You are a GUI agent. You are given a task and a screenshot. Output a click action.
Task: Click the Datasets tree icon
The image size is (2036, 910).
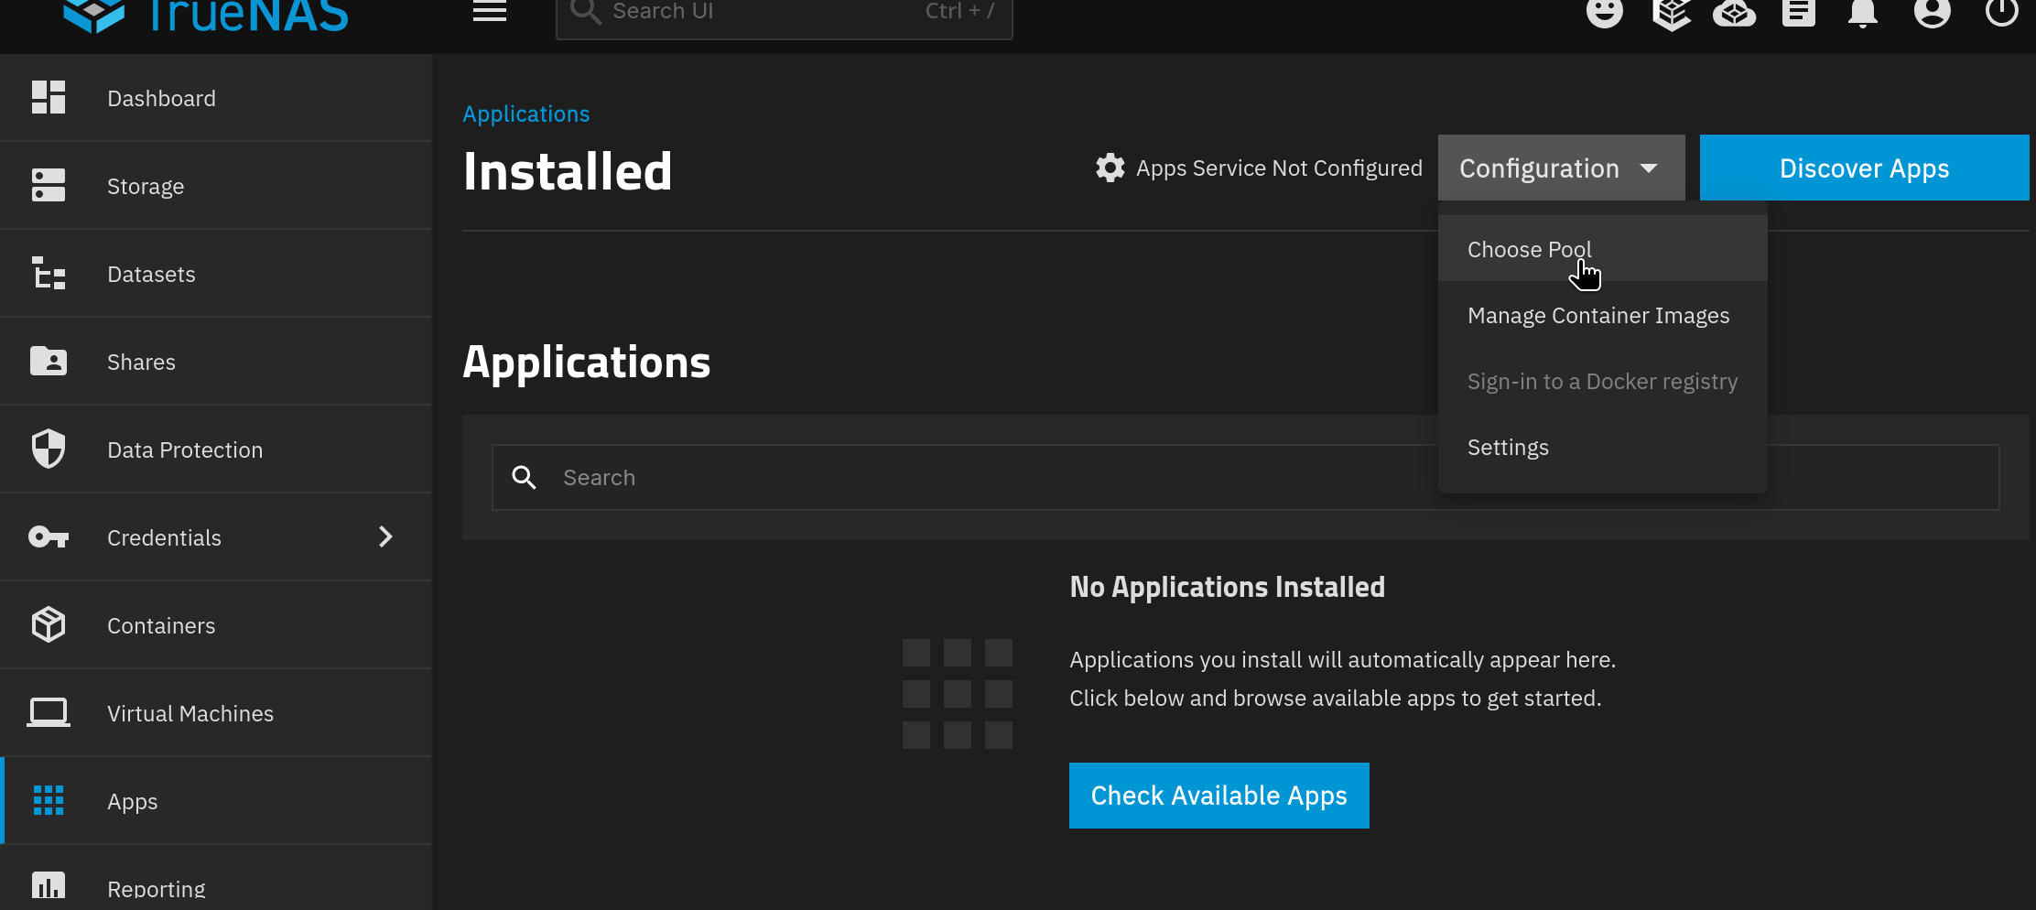49,273
